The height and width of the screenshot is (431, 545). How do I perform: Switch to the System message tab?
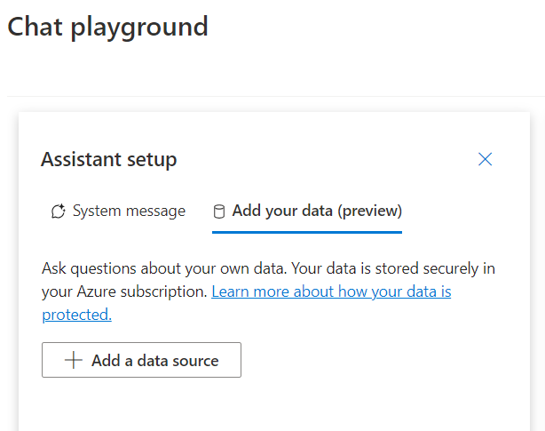coord(118,212)
